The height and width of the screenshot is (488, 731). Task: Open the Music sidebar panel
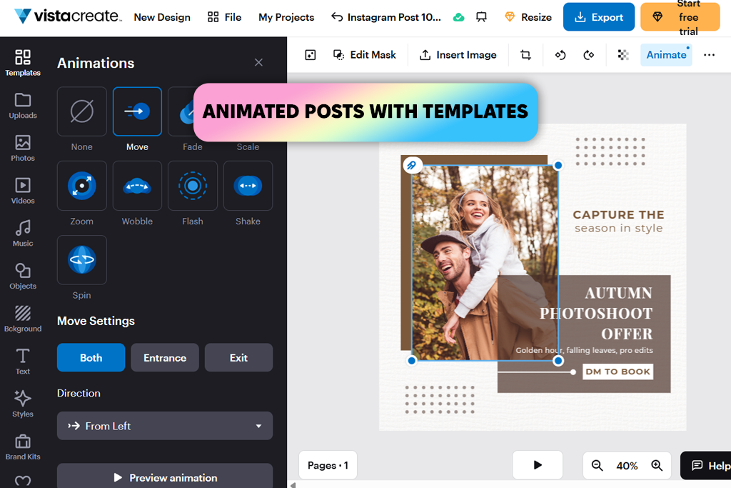22,233
